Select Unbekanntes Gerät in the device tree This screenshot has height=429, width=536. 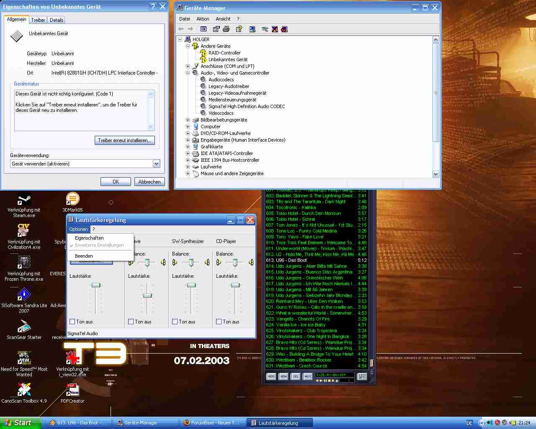(x=228, y=59)
